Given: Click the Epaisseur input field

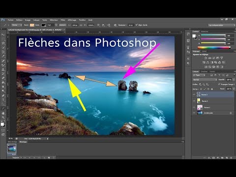Looking at the screenshot, I should (x=131, y=25).
